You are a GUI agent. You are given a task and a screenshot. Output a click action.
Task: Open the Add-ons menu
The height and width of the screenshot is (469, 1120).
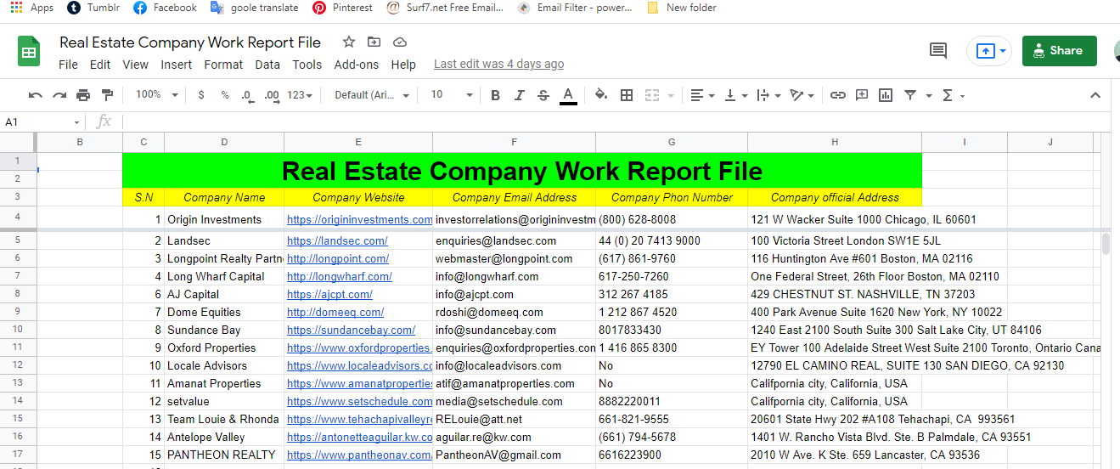pyautogui.click(x=356, y=65)
